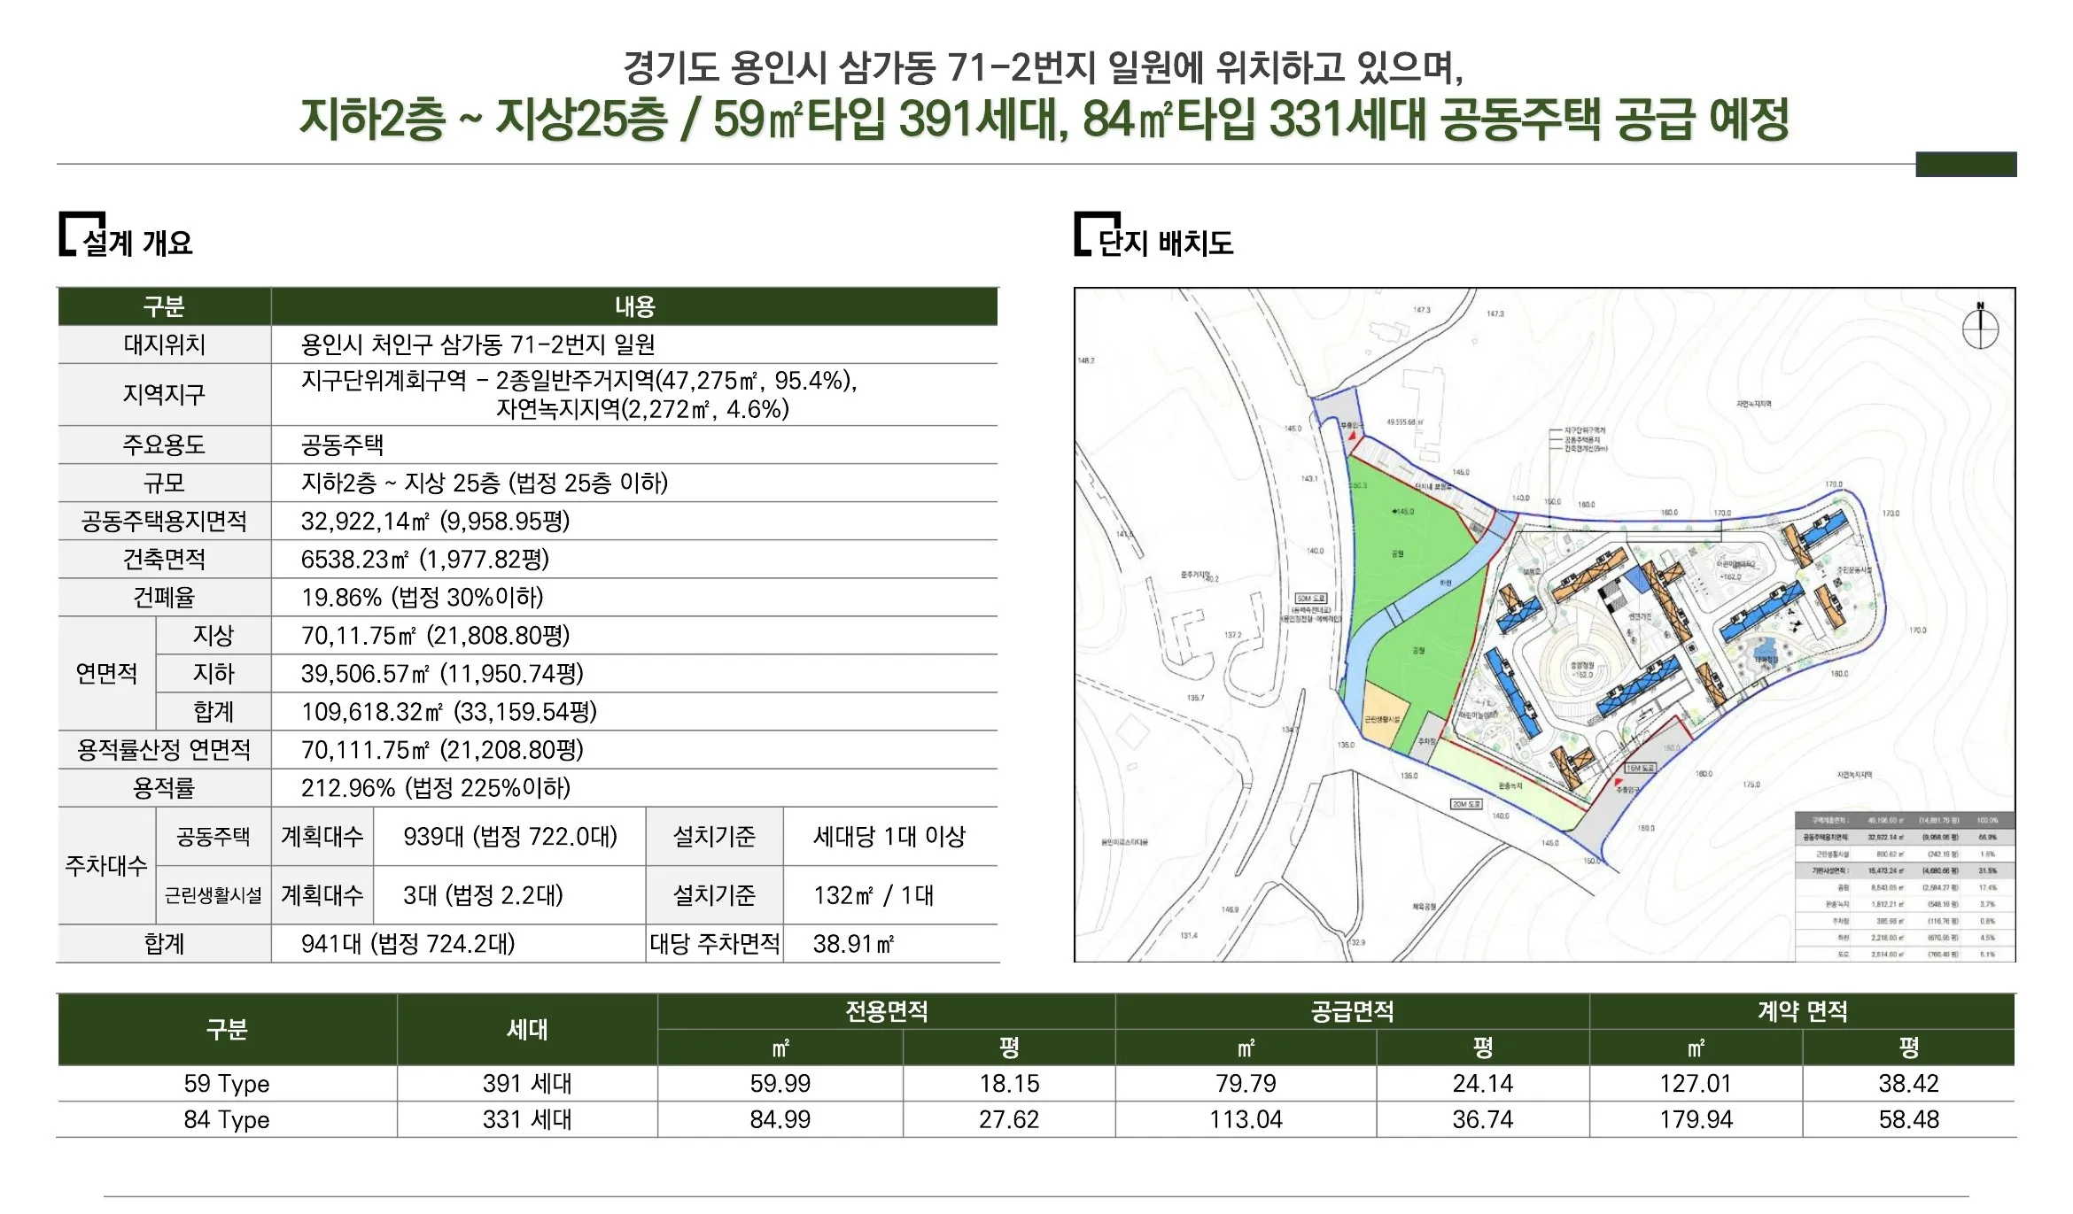Click the 79.79 supply area cell
This screenshot has width=2073, height=1214.
point(1246,1083)
